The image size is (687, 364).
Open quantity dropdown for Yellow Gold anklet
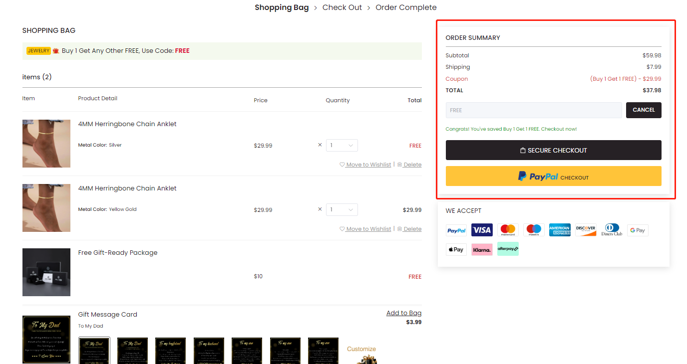pos(342,210)
